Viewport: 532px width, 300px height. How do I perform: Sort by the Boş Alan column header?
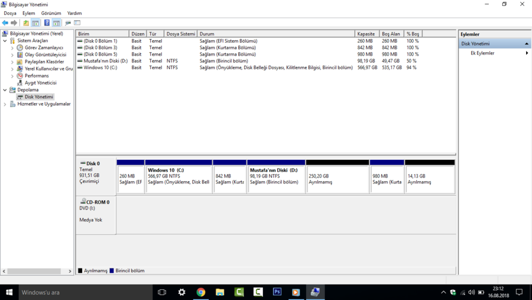(392, 34)
